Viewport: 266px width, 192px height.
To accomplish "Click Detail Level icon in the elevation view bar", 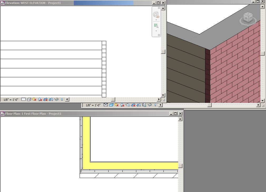I will coord(23,99).
